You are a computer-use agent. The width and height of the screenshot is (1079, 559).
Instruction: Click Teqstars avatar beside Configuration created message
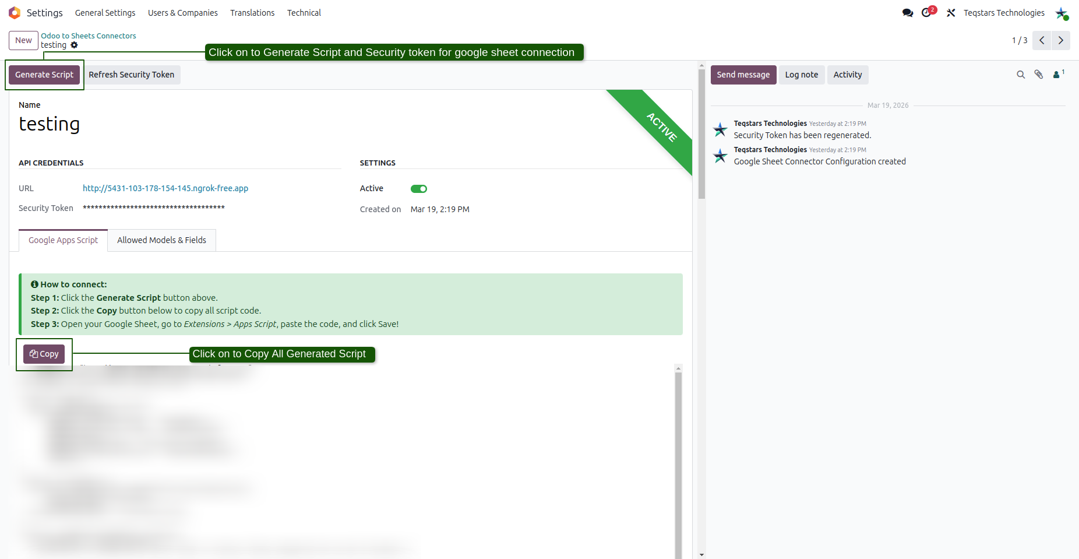[721, 156]
